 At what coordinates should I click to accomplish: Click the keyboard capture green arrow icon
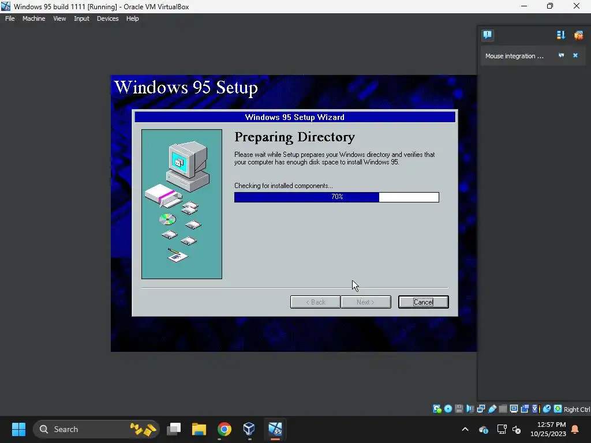point(558,409)
